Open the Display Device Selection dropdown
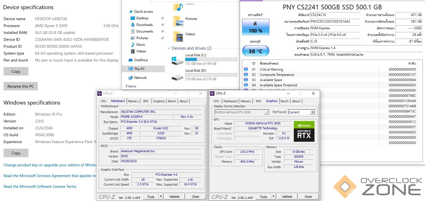This screenshot has width=425, height=201. (x=267, y=112)
